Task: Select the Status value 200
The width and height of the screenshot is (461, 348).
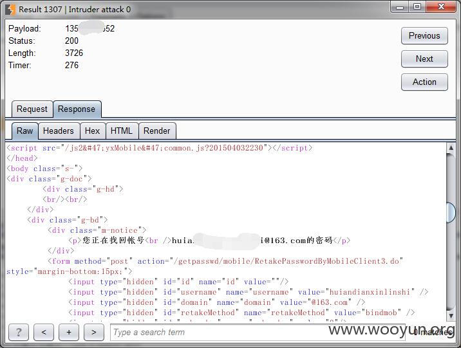Action: click(71, 41)
